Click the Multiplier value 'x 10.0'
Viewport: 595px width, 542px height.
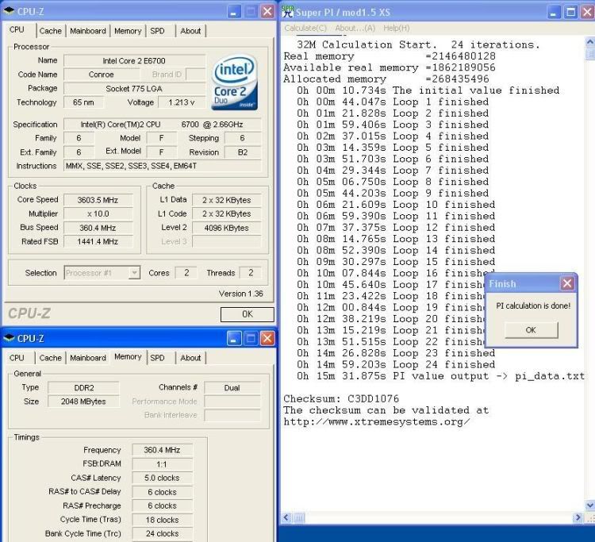point(98,213)
